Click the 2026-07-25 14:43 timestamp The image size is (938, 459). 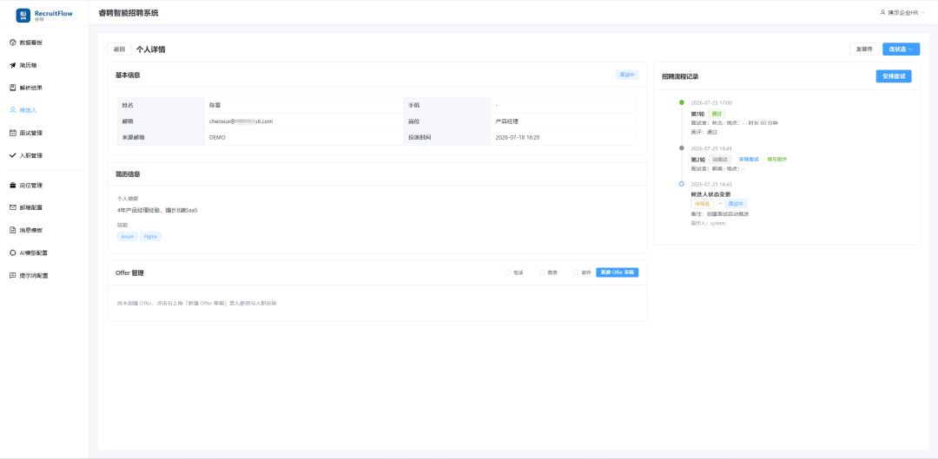coord(711,184)
